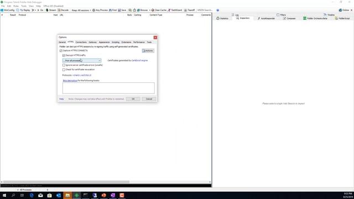Open the Store app from taskbar
354x199 pixels.
49,195
